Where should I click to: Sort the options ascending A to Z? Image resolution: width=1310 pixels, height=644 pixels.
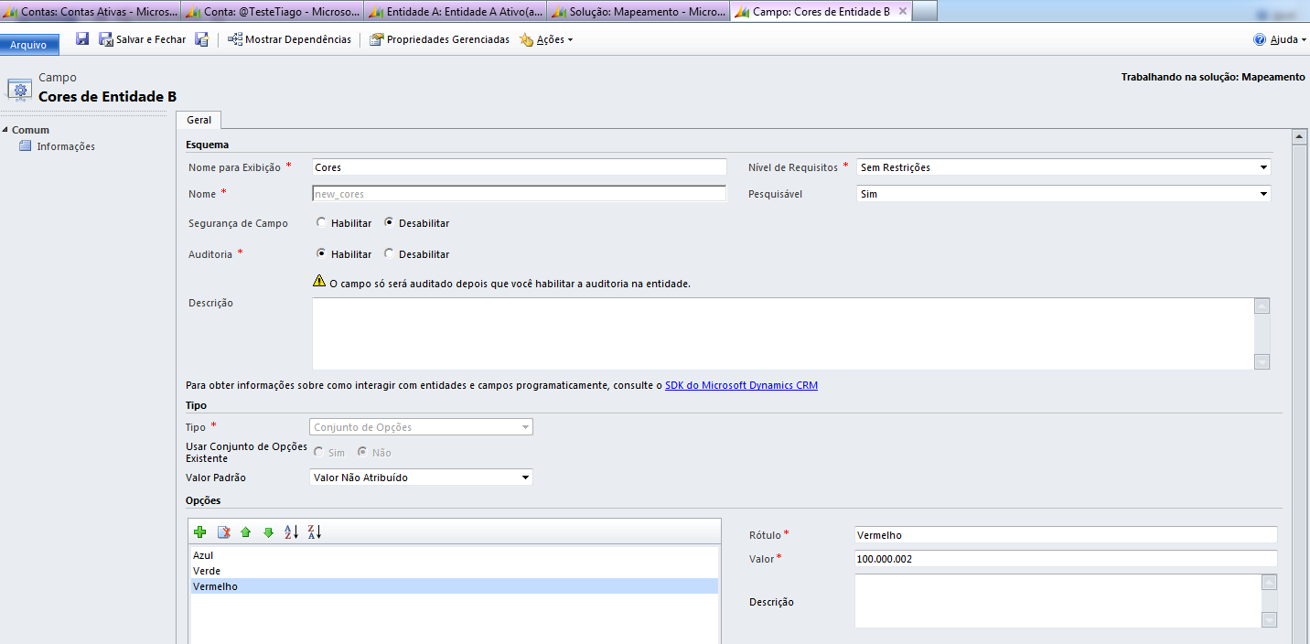(x=292, y=532)
